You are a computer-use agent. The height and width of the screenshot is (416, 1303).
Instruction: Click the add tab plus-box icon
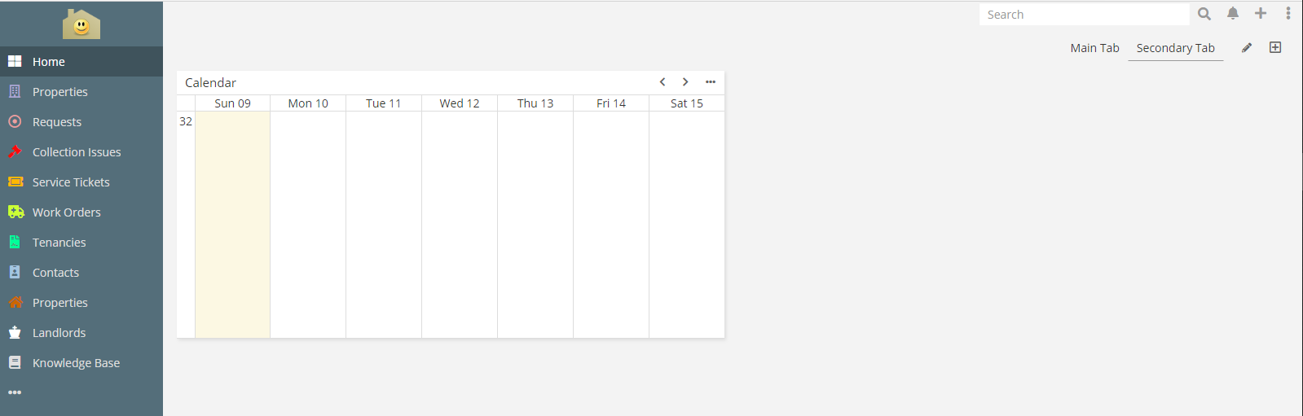(1275, 48)
